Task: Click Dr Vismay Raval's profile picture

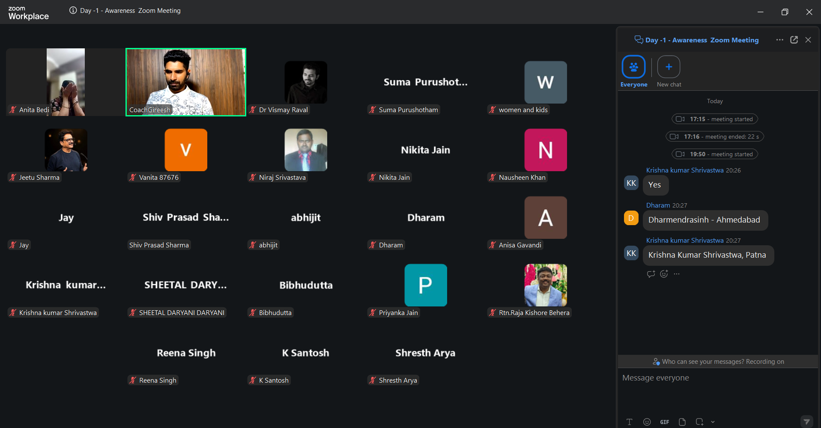Action: point(306,82)
